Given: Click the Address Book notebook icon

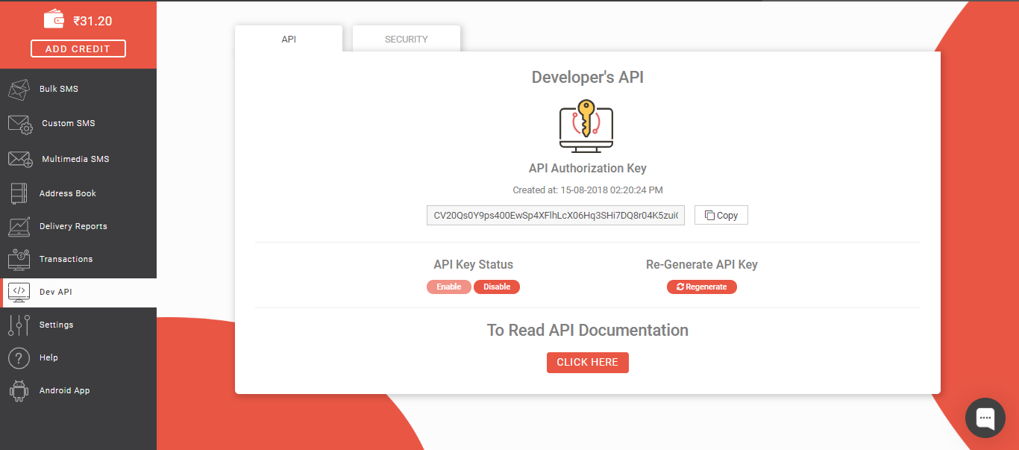Looking at the screenshot, I should click(19, 193).
